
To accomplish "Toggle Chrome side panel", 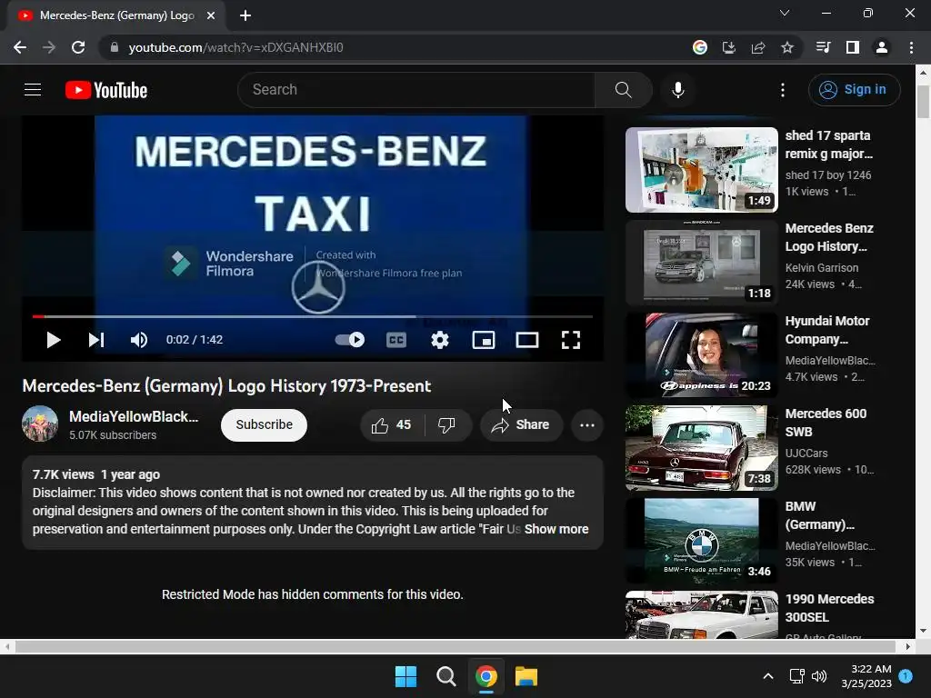I will coord(853,47).
